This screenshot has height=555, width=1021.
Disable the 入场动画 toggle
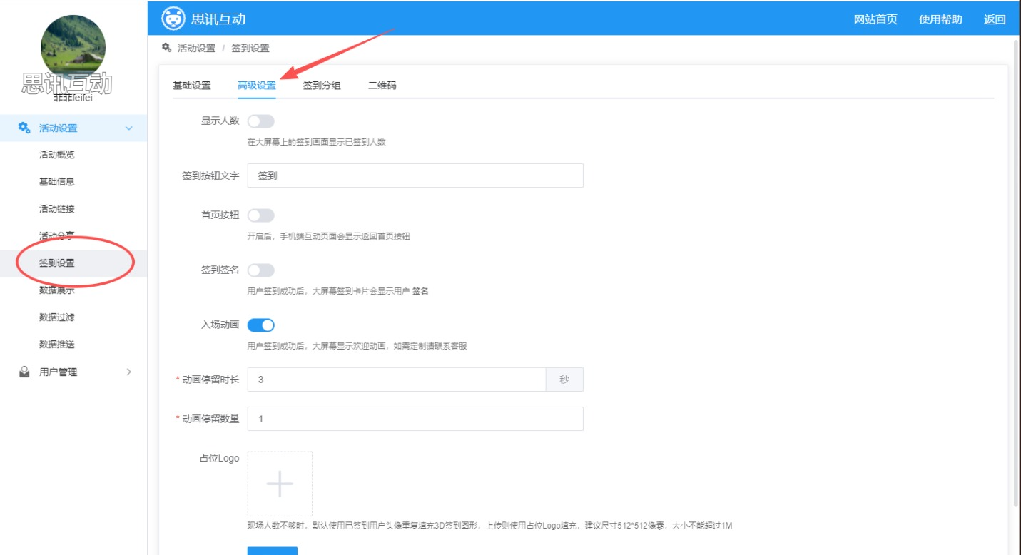click(260, 325)
